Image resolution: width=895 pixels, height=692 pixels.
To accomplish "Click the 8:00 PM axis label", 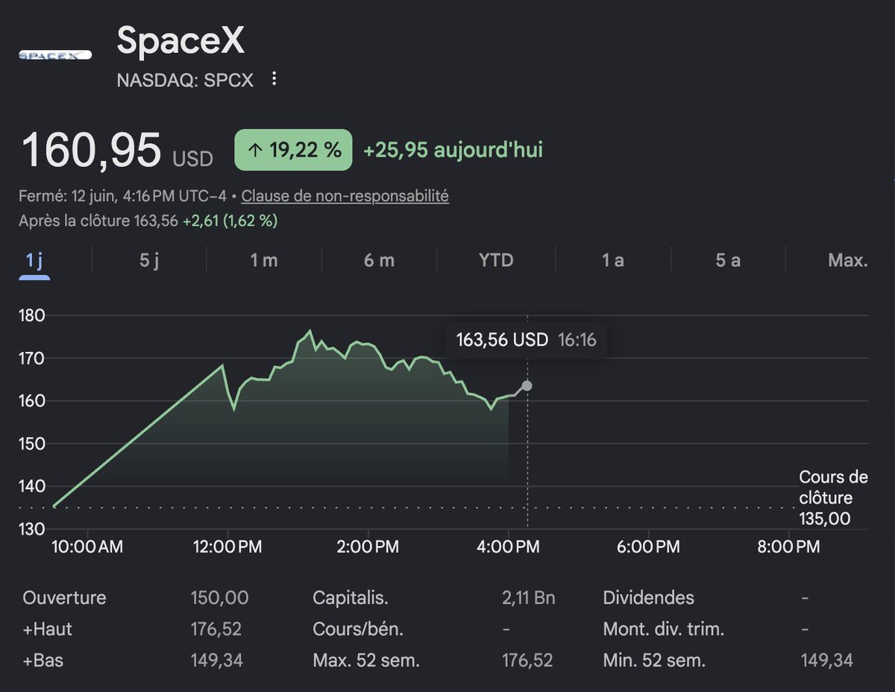I will click(789, 547).
